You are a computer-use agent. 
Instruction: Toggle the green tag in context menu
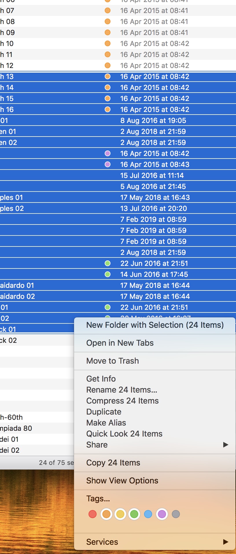[134, 514]
